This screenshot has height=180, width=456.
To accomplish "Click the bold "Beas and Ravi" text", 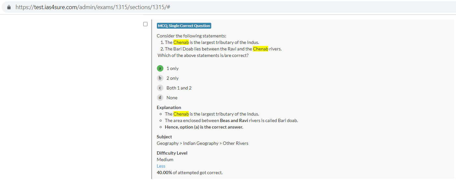I will [234, 120].
